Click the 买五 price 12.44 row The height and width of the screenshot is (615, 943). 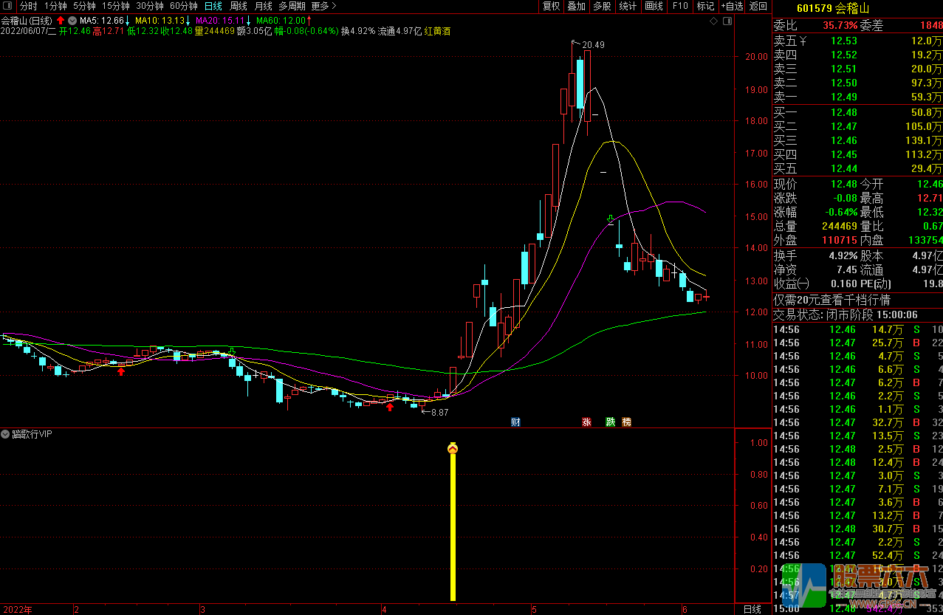point(857,168)
